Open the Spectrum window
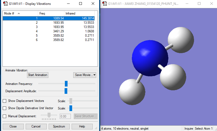 coord(59,126)
